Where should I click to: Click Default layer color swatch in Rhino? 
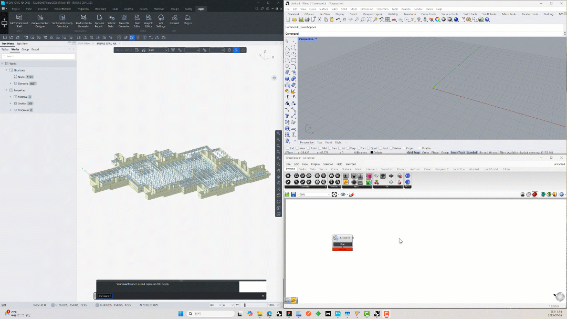(x=372, y=152)
